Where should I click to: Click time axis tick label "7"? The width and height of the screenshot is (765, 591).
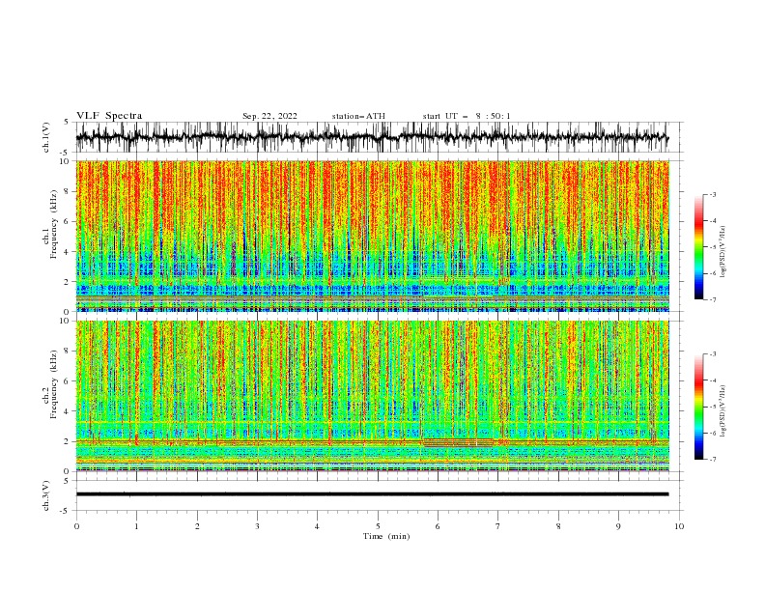tap(498, 526)
